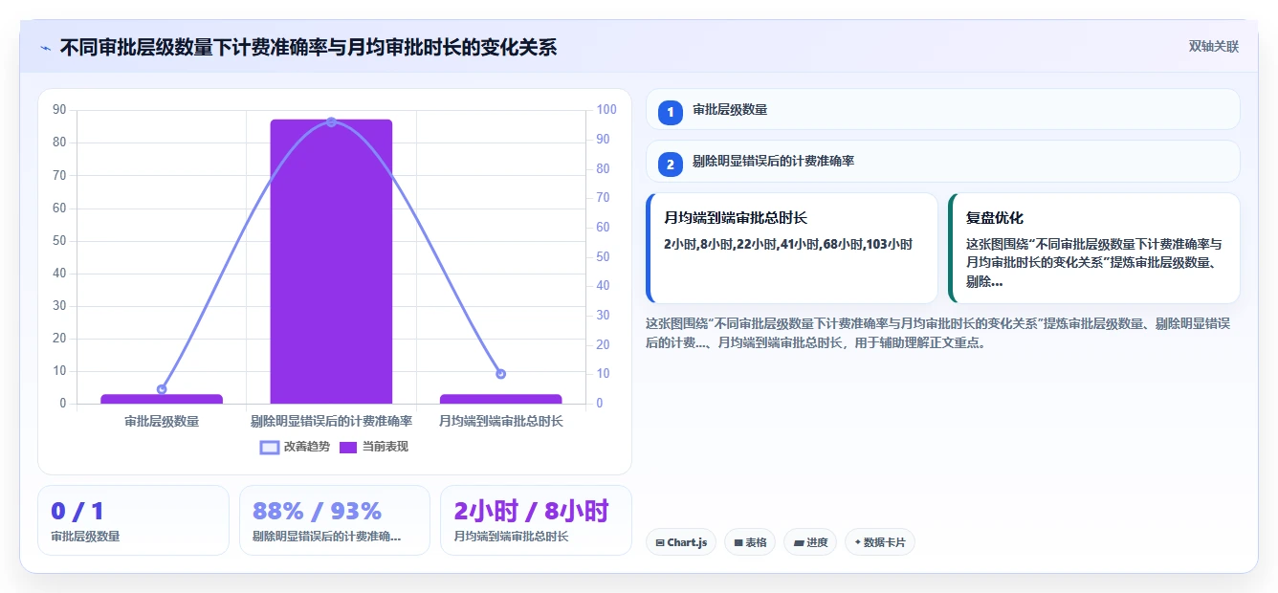Click the 改善趋势 legend color box
The width and height of the screenshot is (1278, 593).
tap(270, 448)
